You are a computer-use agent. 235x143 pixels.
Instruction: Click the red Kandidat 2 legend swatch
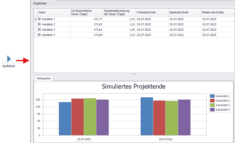(x=212, y=101)
